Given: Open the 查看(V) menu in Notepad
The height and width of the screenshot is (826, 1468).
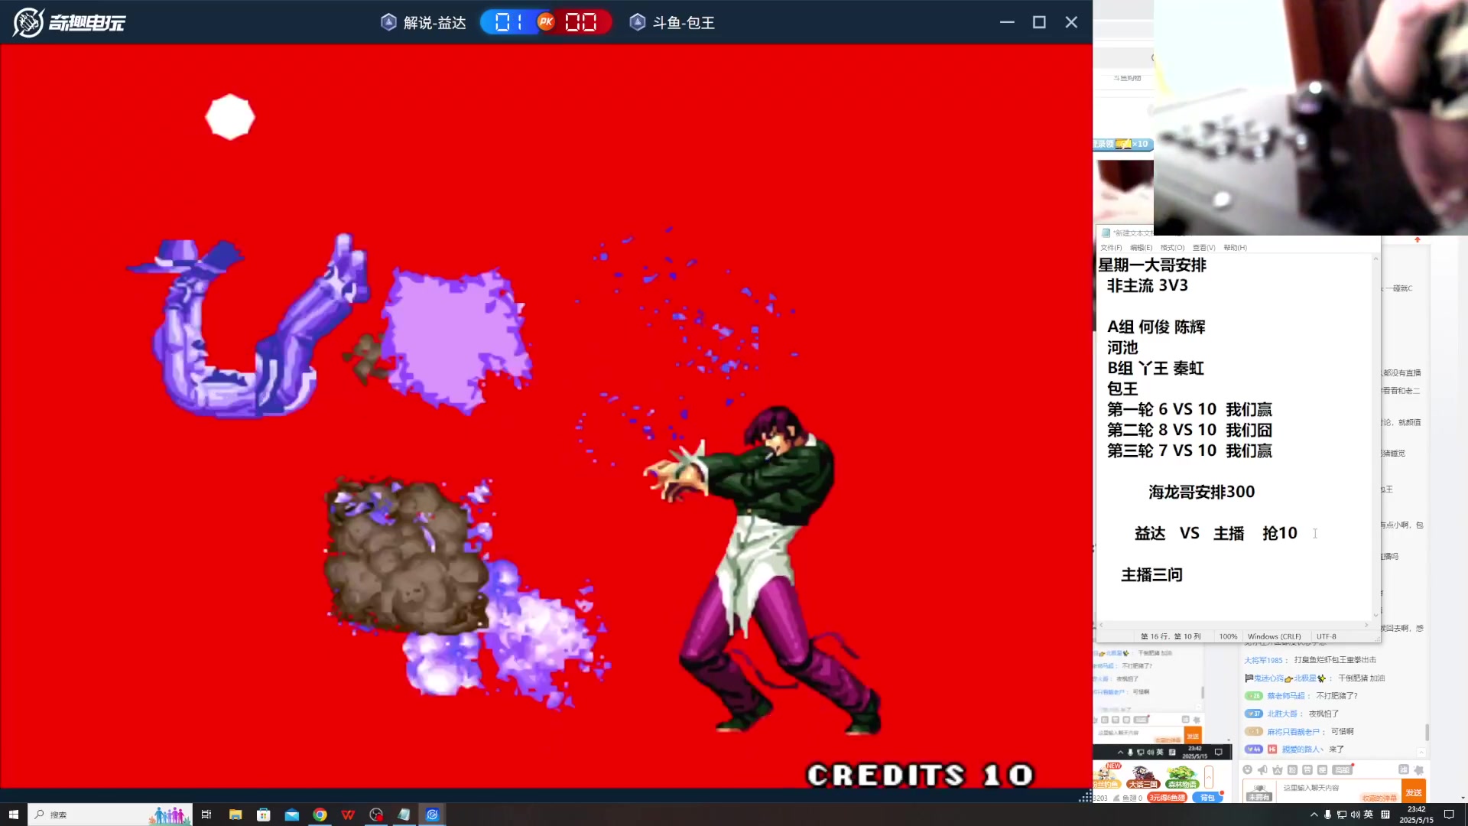Looking at the screenshot, I should click(x=1203, y=247).
